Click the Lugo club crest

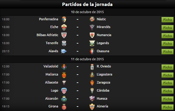tap(64, 91)
